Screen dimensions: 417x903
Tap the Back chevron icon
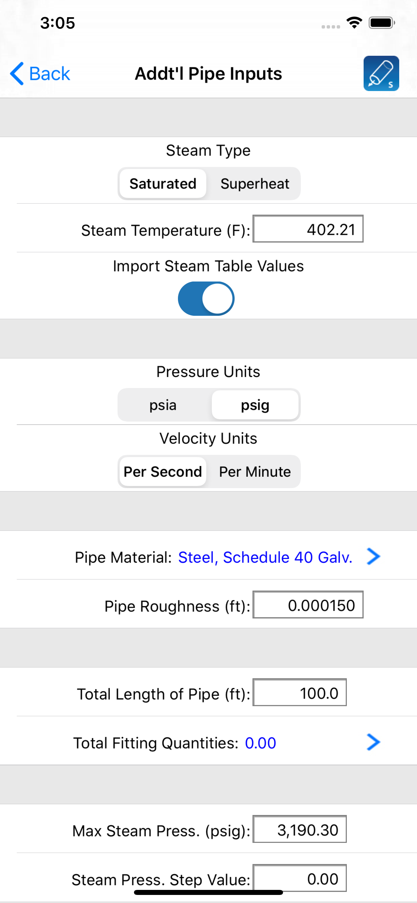tap(17, 74)
